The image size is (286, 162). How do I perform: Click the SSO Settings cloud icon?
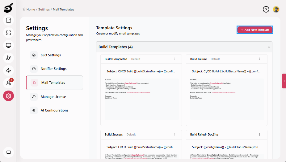click(34, 55)
